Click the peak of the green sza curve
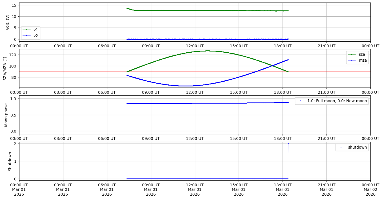This screenshot has height=199, width=382. tap(208, 51)
